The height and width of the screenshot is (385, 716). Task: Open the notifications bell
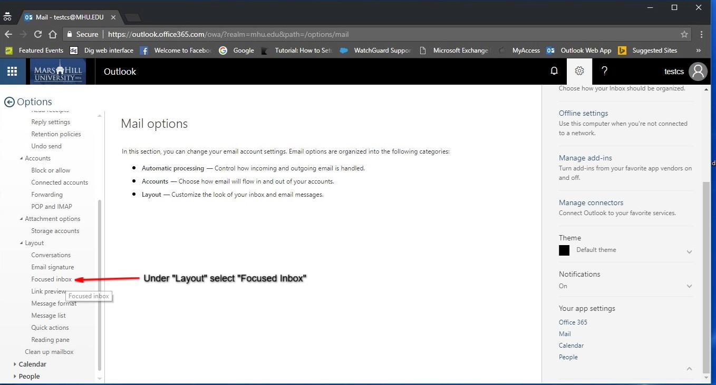pos(554,71)
